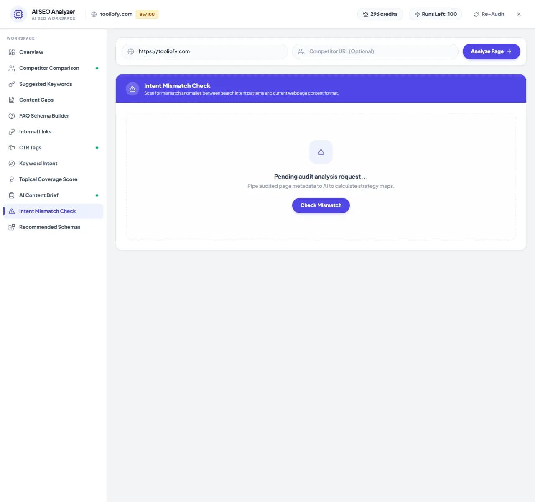Click the green dot beside AI Content Brief
535x502 pixels.
[x=97, y=195]
